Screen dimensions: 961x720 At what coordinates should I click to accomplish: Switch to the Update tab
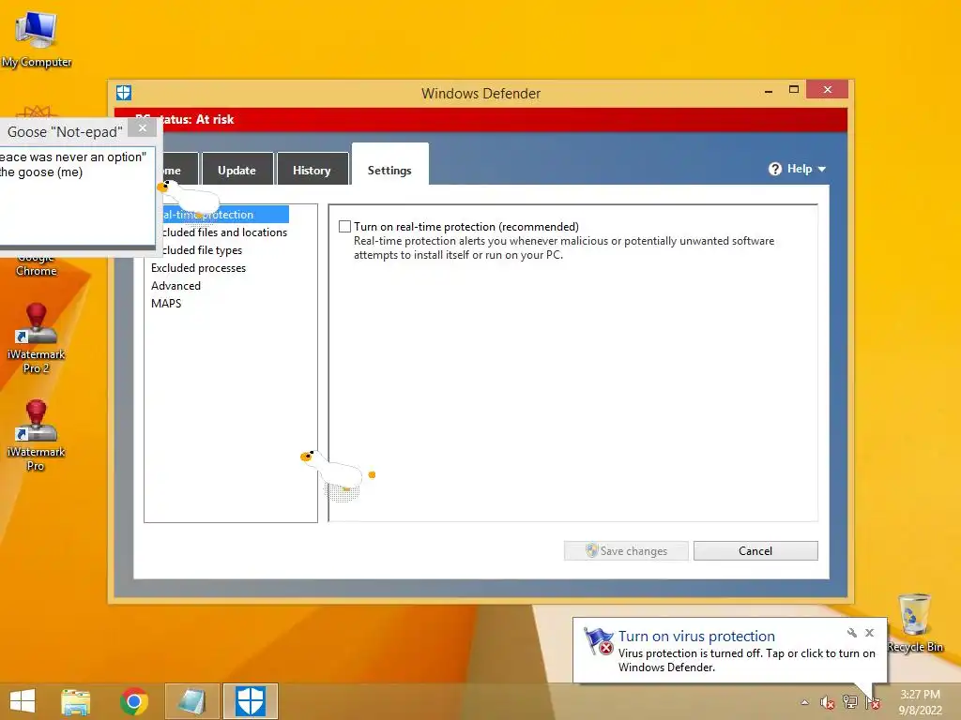click(236, 170)
